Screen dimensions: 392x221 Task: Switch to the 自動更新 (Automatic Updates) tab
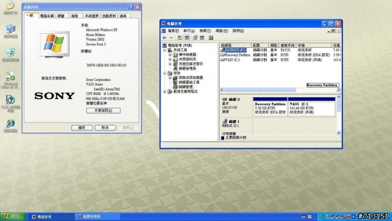(109, 16)
